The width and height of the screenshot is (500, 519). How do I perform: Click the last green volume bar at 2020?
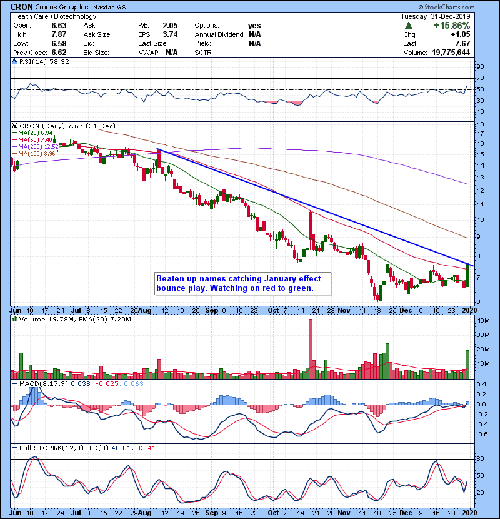click(x=467, y=365)
